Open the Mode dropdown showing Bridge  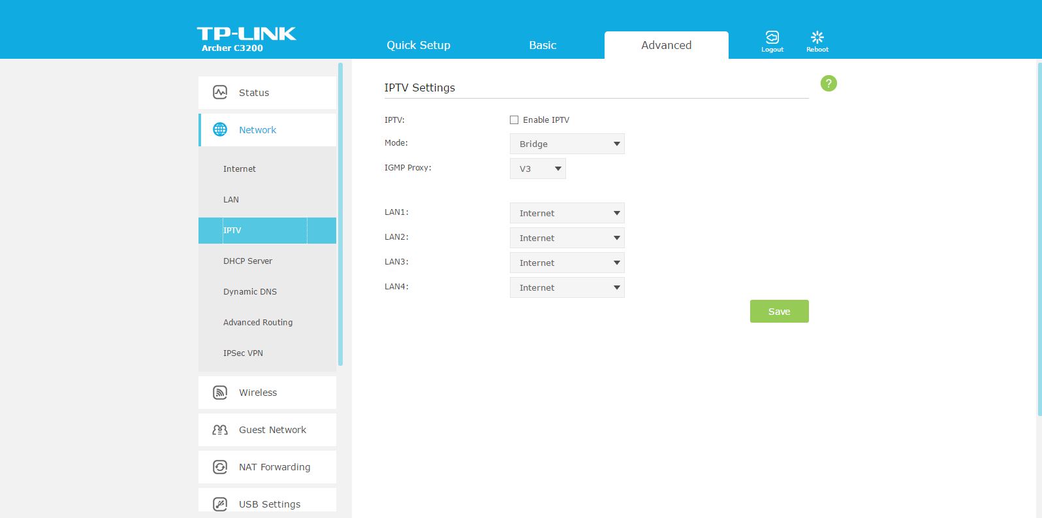coord(567,144)
